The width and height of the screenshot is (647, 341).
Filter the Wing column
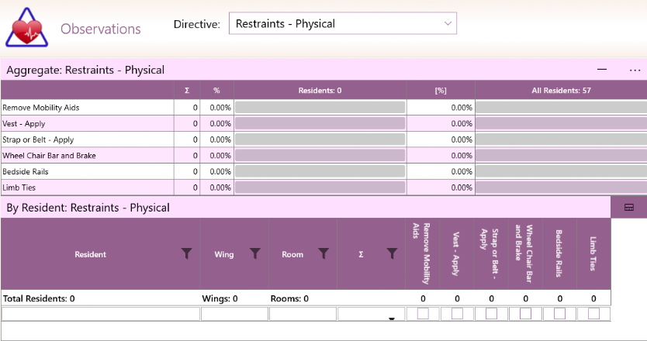pyautogui.click(x=255, y=253)
